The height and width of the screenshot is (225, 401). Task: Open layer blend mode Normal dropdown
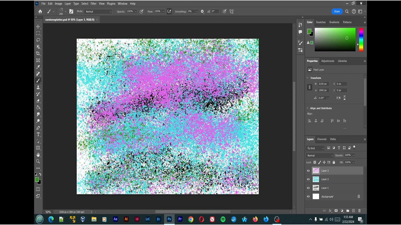320,155
